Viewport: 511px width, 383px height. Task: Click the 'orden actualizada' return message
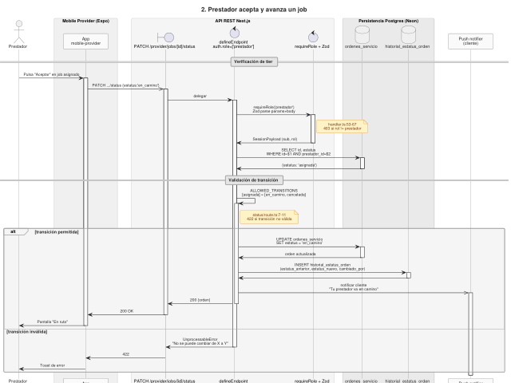[300, 254]
